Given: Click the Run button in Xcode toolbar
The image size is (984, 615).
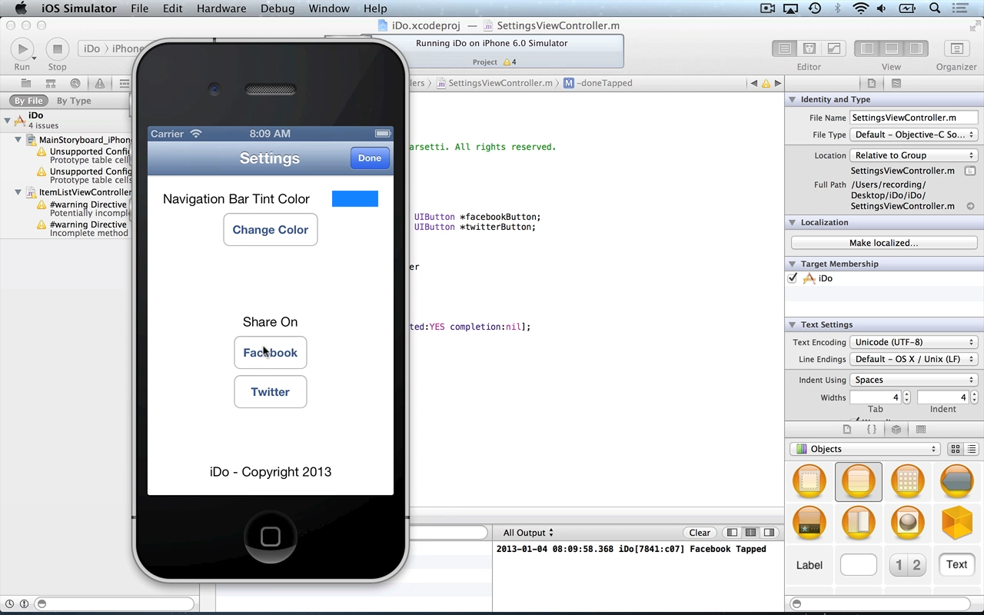Looking at the screenshot, I should coord(22,49).
